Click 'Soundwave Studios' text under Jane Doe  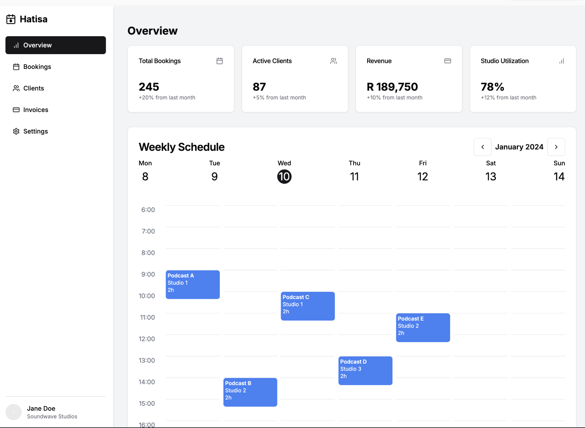point(52,416)
